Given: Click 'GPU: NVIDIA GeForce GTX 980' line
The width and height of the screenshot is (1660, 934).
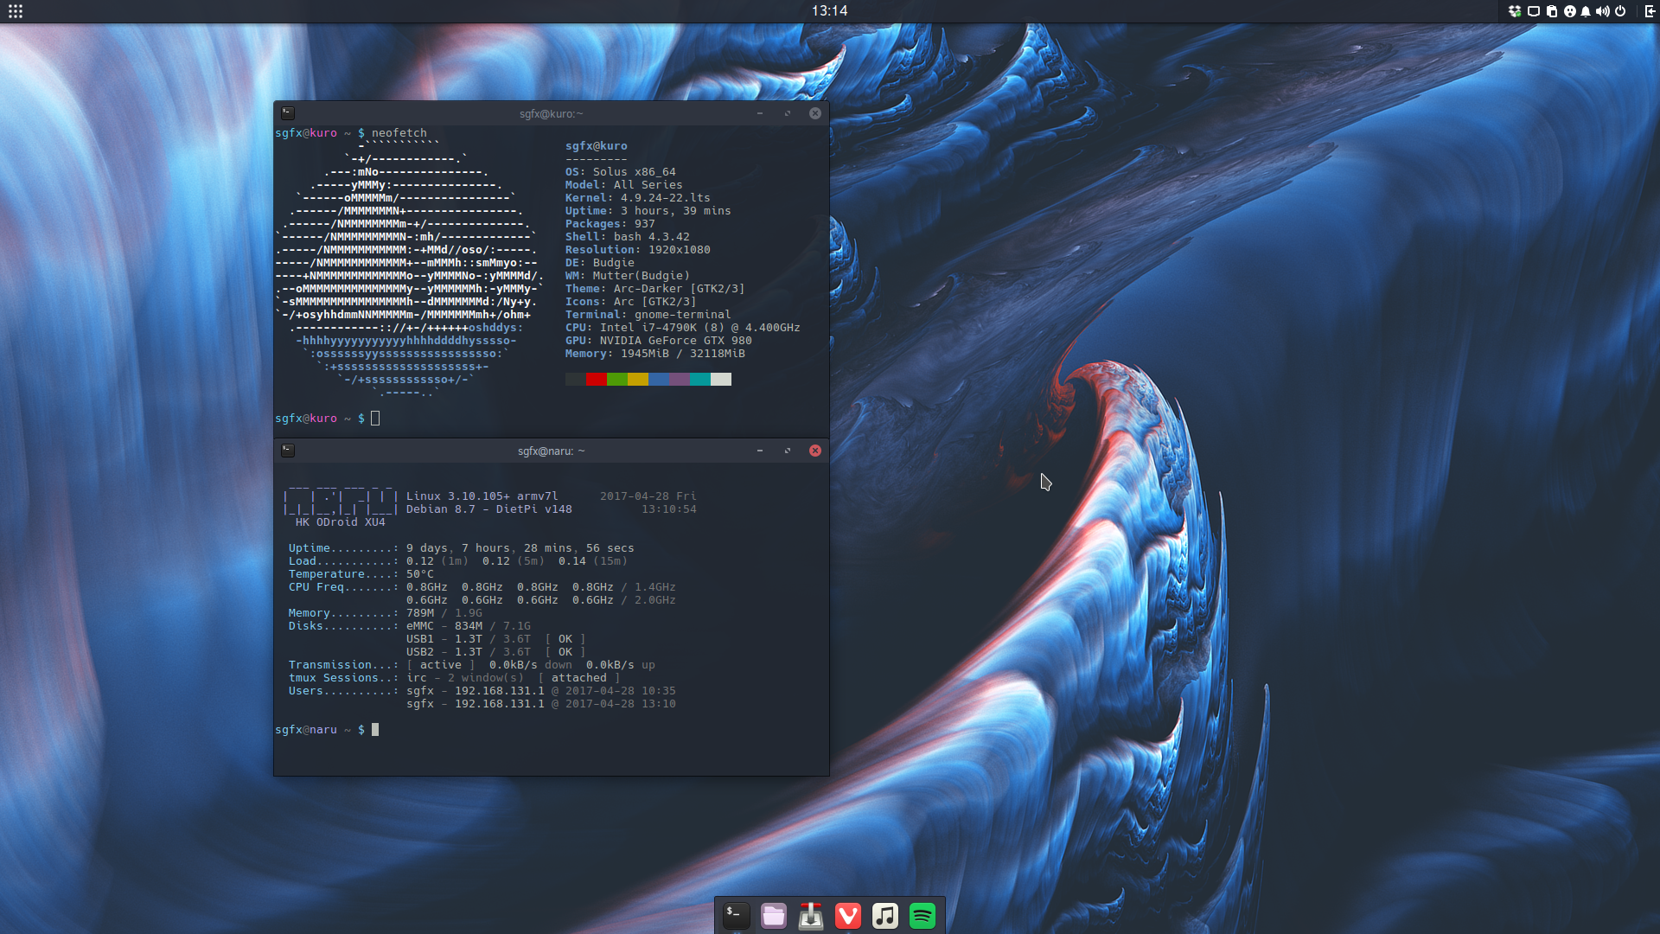Looking at the screenshot, I should [659, 340].
